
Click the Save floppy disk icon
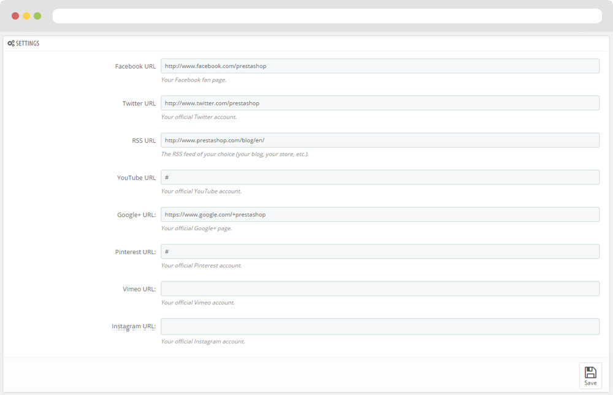(590, 372)
